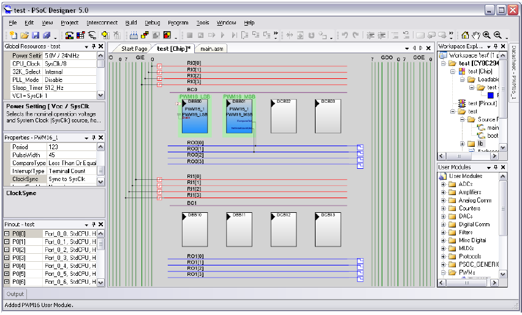Click the colored-grid chip view toolbar icon
The image size is (522, 315).
pos(80,35)
